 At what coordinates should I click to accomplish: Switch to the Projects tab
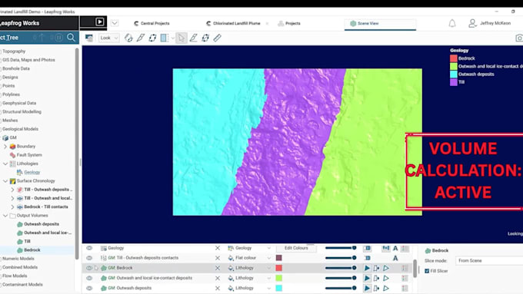point(289,23)
